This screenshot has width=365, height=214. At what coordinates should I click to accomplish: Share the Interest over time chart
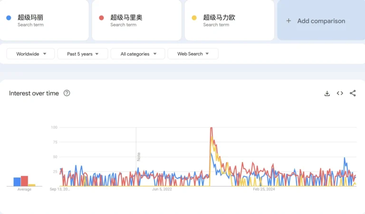tap(353, 93)
